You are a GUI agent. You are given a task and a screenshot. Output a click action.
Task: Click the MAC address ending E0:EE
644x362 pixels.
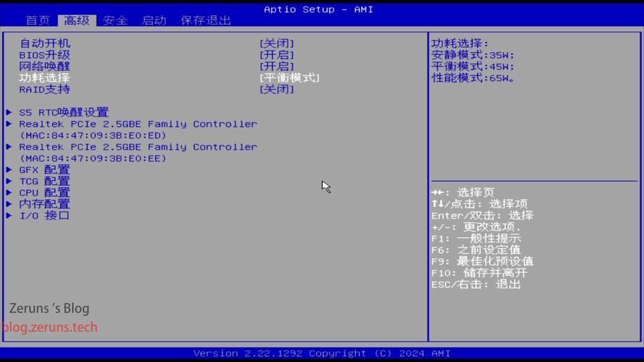coord(93,158)
